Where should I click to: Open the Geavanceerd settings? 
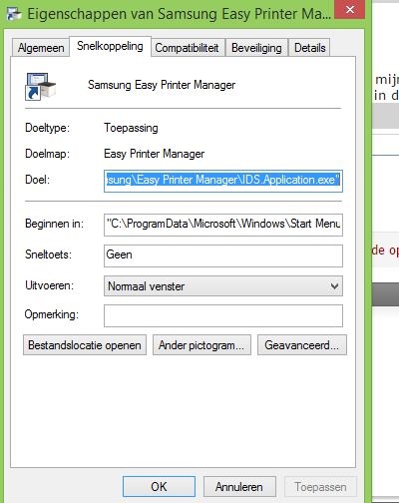click(302, 345)
